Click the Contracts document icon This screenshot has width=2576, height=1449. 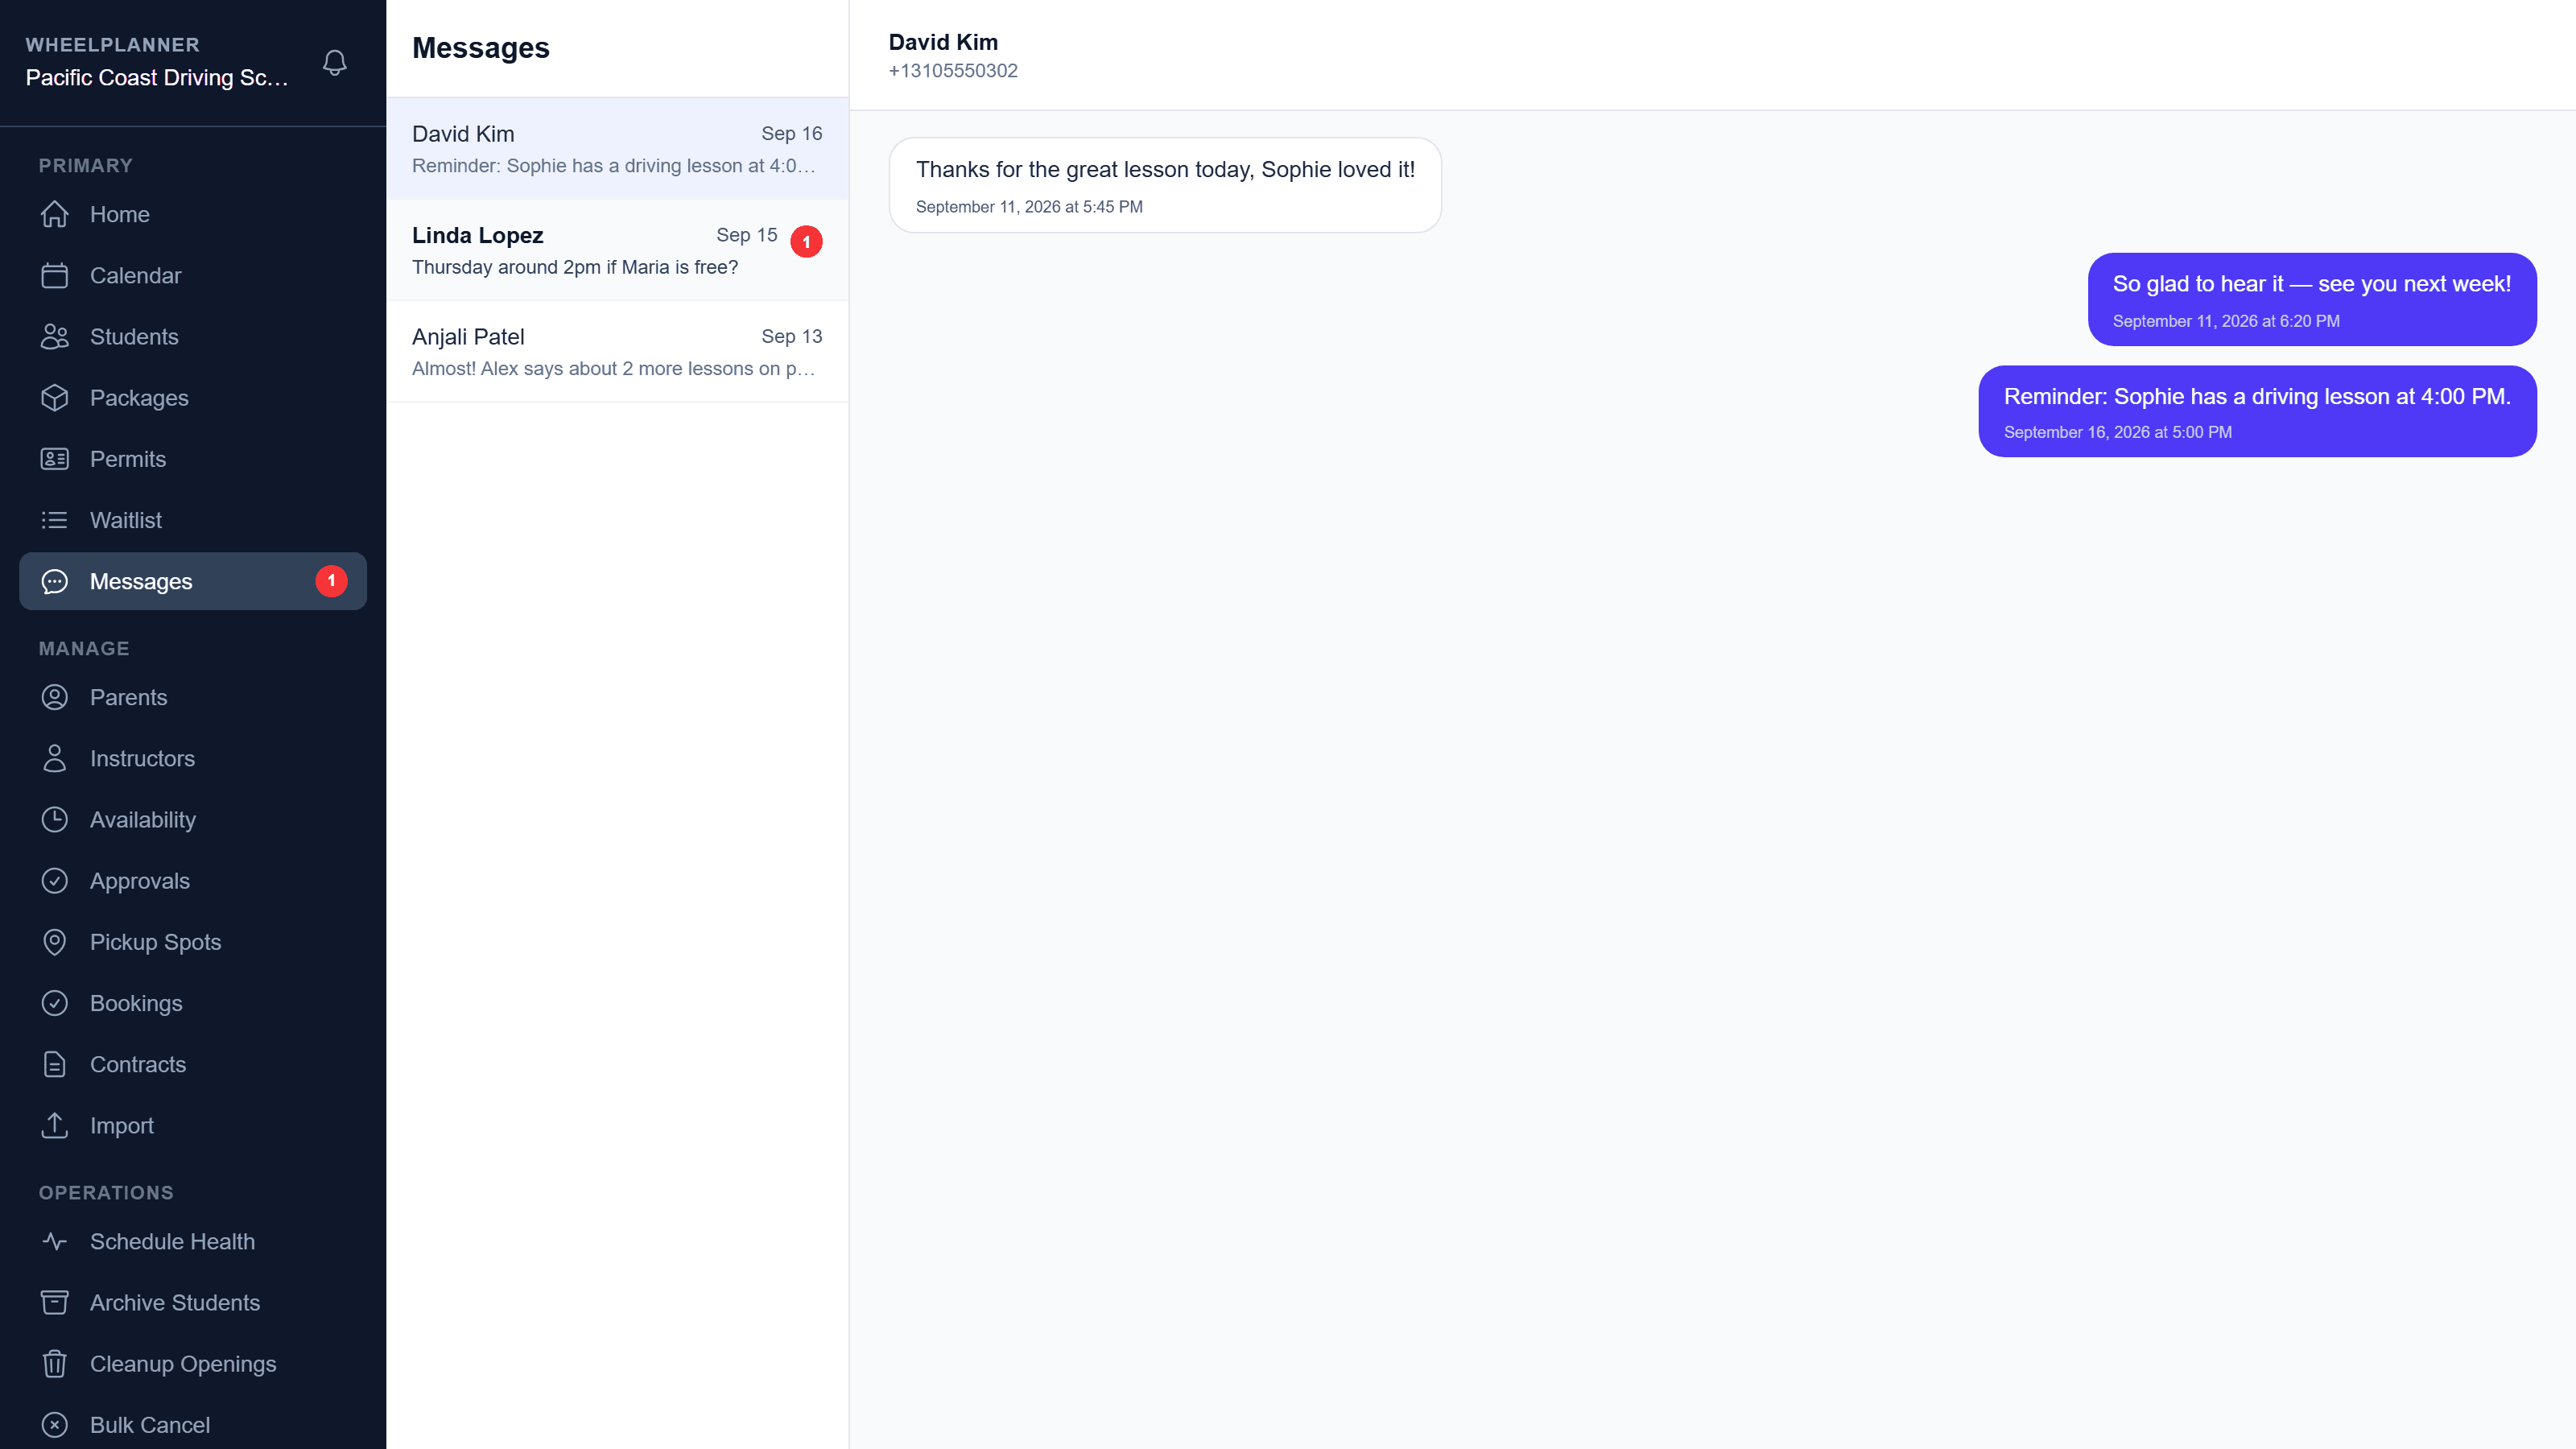pos(54,1064)
